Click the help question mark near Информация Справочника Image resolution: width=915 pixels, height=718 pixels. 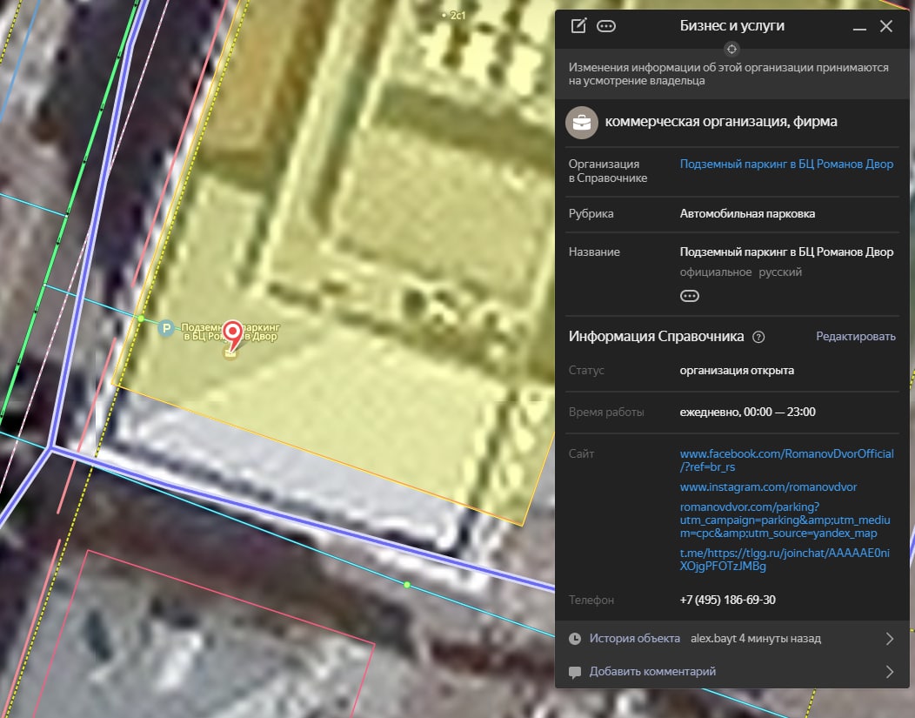(x=758, y=337)
